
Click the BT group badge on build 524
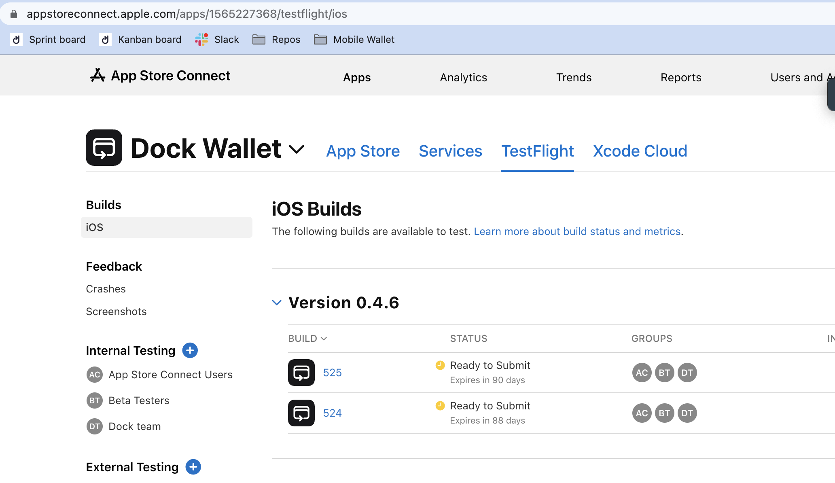pos(665,413)
